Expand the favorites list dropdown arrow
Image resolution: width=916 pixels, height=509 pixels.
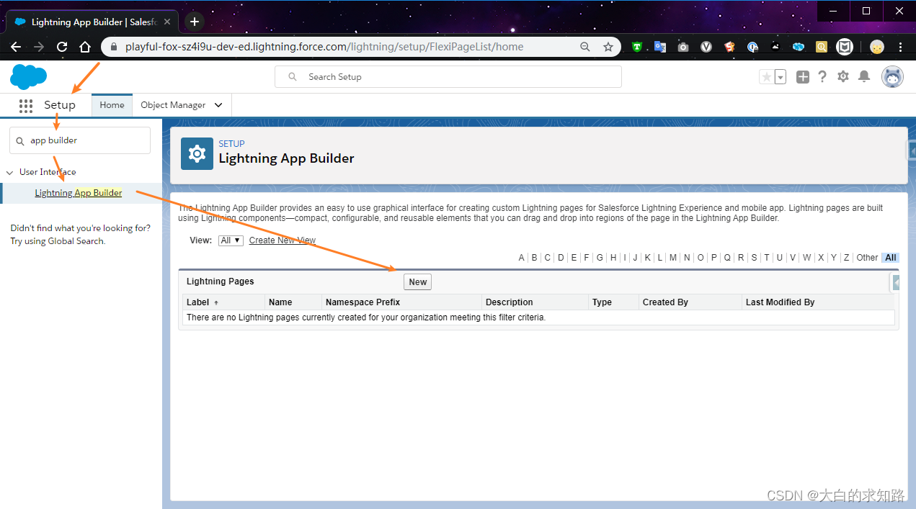[x=780, y=77]
